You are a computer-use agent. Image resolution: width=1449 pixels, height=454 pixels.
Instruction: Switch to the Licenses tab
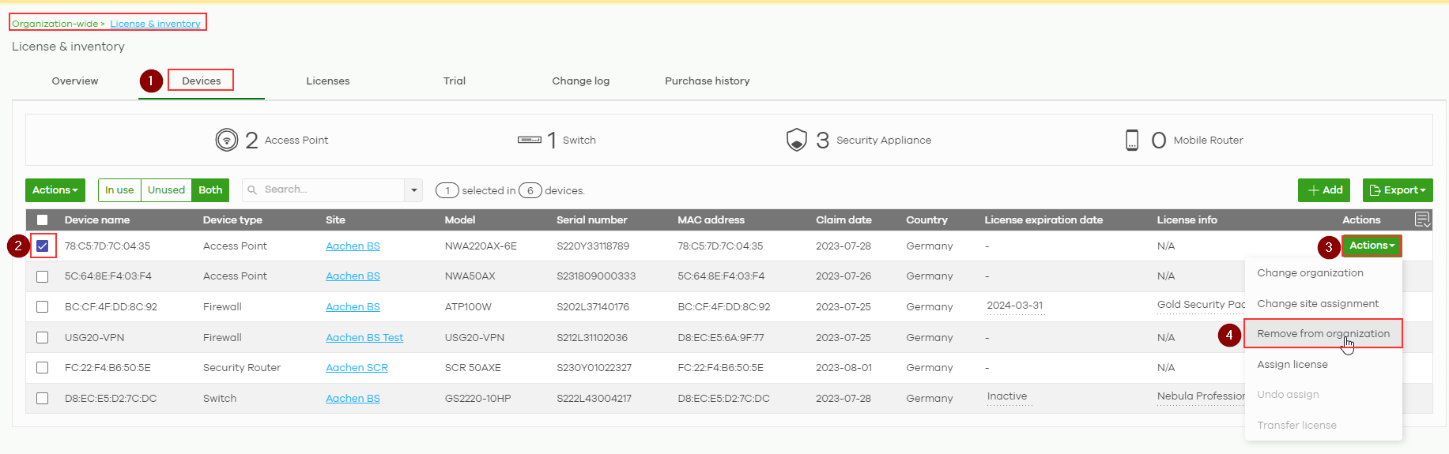coord(327,81)
